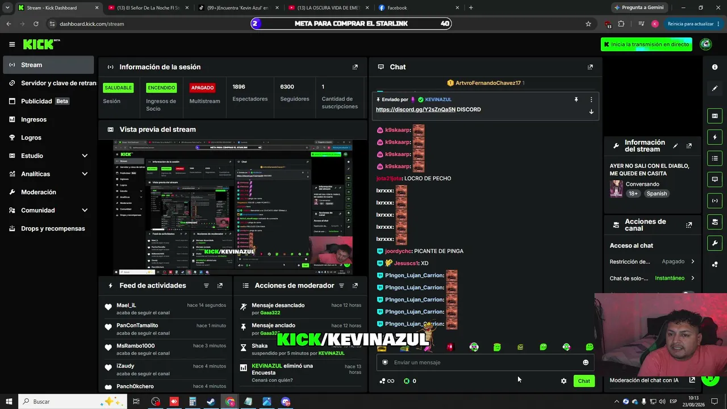Open Steam from the taskbar
The height and width of the screenshot is (409, 727).
click(x=211, y=402)
